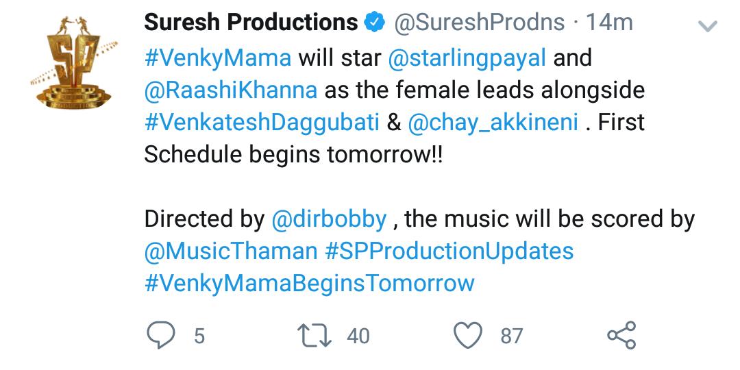740x370 pixels.
Task: Open the share icon options
Action: tap(621, 336)
